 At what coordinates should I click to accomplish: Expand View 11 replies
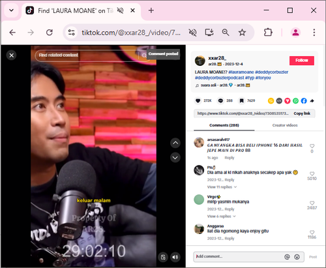pos(222,187)
